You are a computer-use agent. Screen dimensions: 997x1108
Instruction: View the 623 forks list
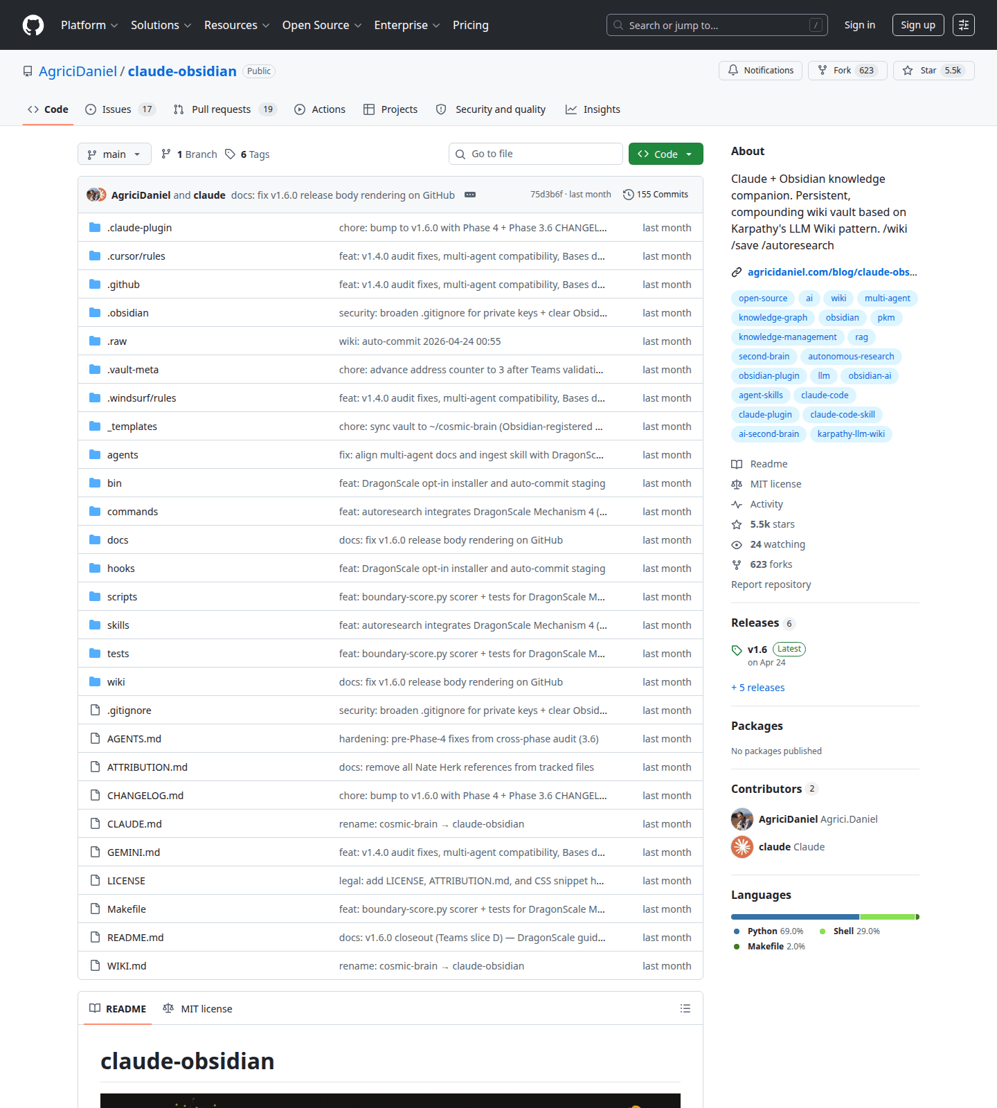(x=762, y=564)
